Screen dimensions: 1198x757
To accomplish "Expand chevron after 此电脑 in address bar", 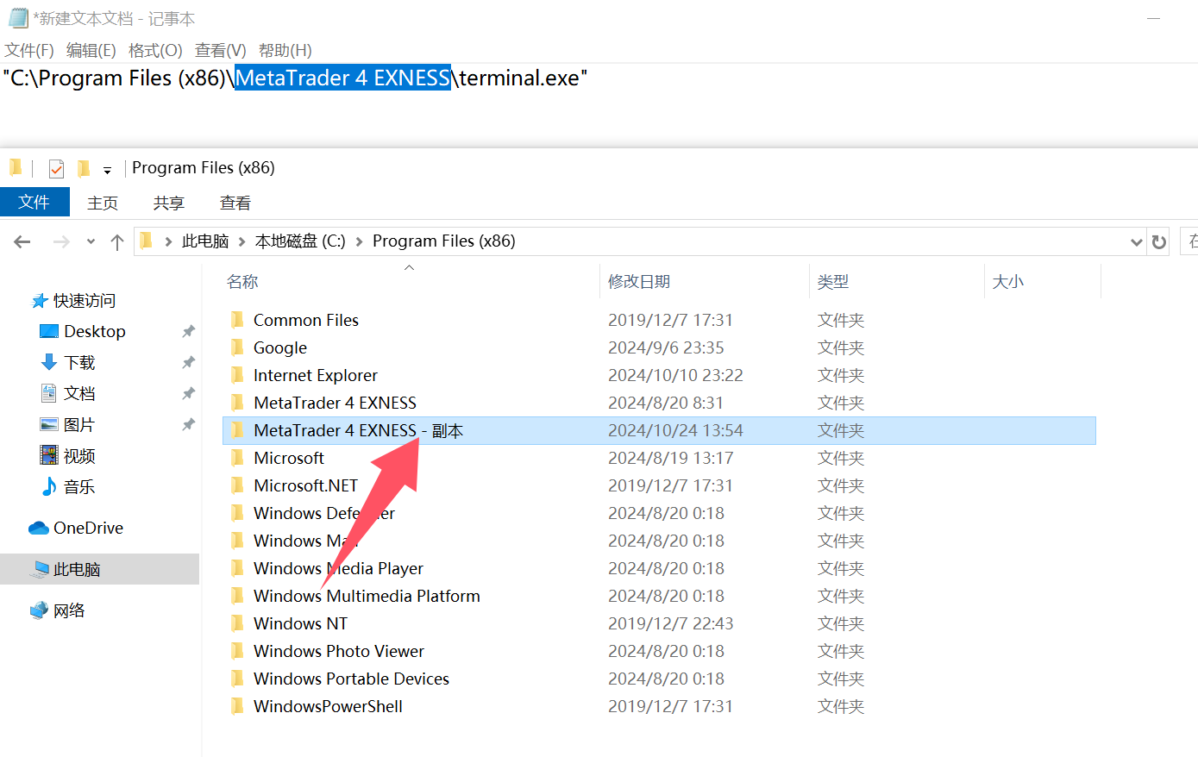I will point(242,241).
